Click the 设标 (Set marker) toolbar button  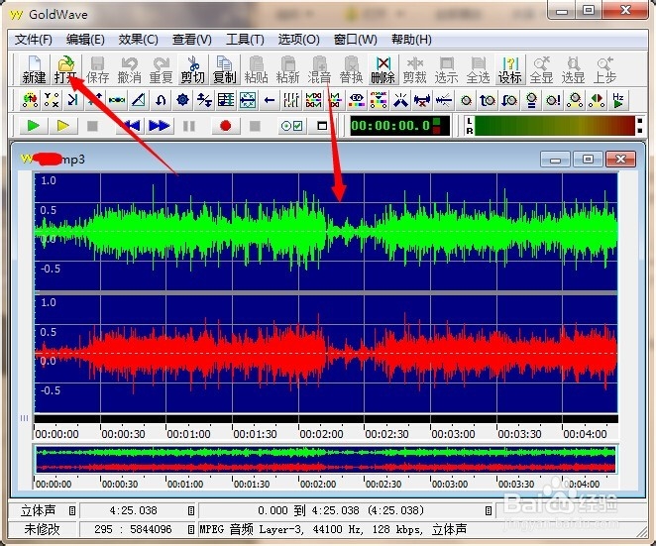[509, 70]
